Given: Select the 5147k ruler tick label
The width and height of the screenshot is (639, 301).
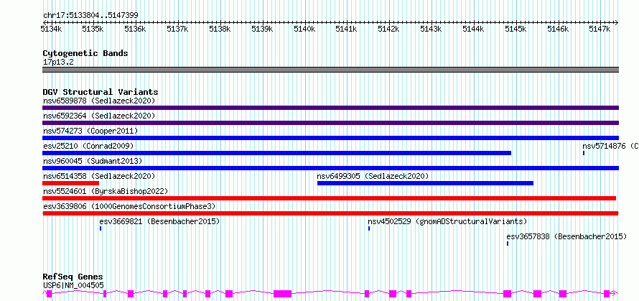Looking at the screenshot, I should tap(600, 29).
